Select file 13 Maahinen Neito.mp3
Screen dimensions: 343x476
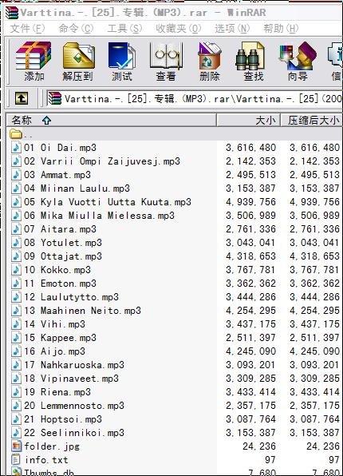click(x=82, y=310)
